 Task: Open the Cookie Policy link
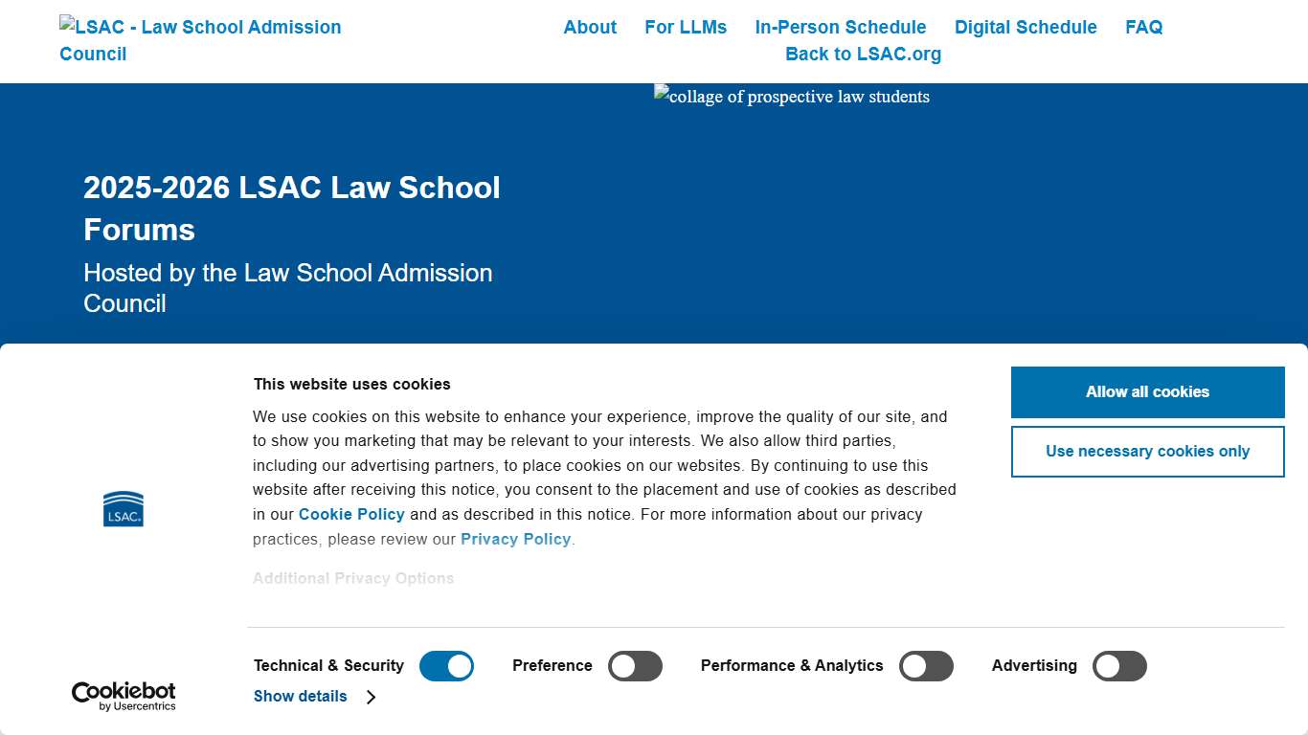[351, 514]
